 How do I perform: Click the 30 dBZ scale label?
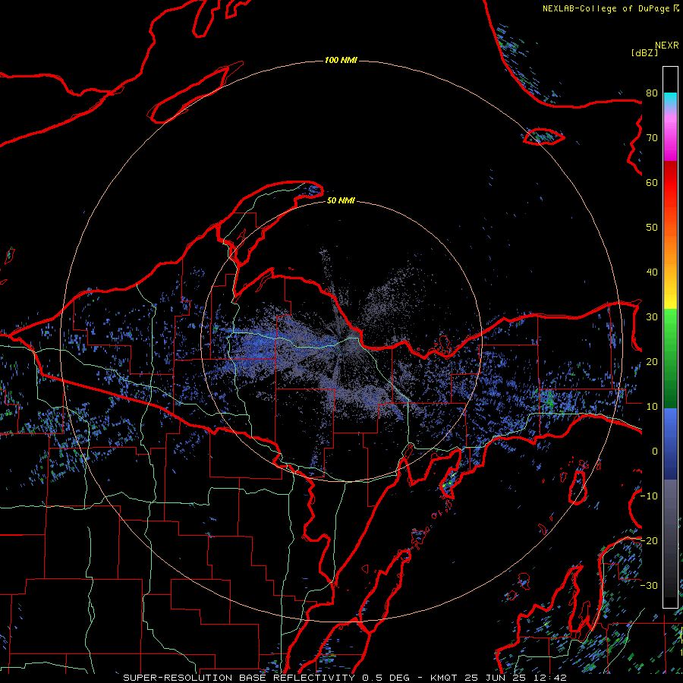652,317
